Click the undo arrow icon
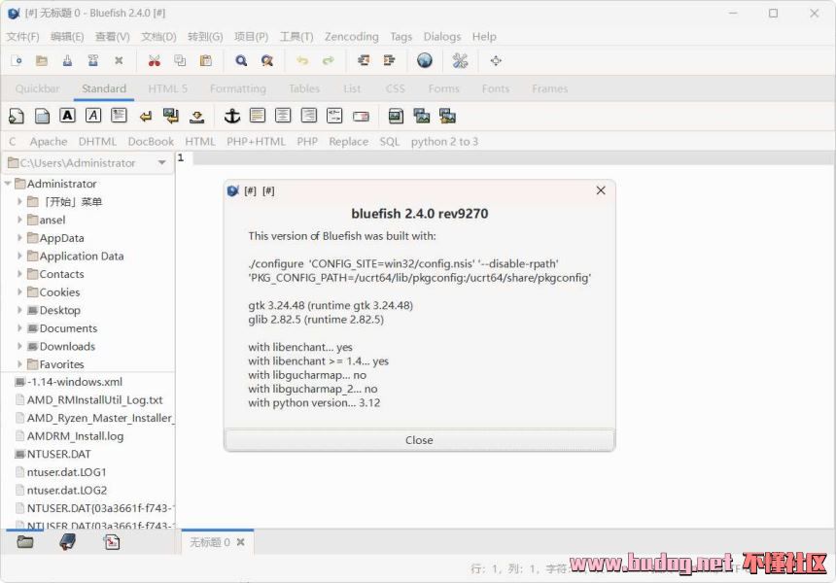 click(302, 61)
